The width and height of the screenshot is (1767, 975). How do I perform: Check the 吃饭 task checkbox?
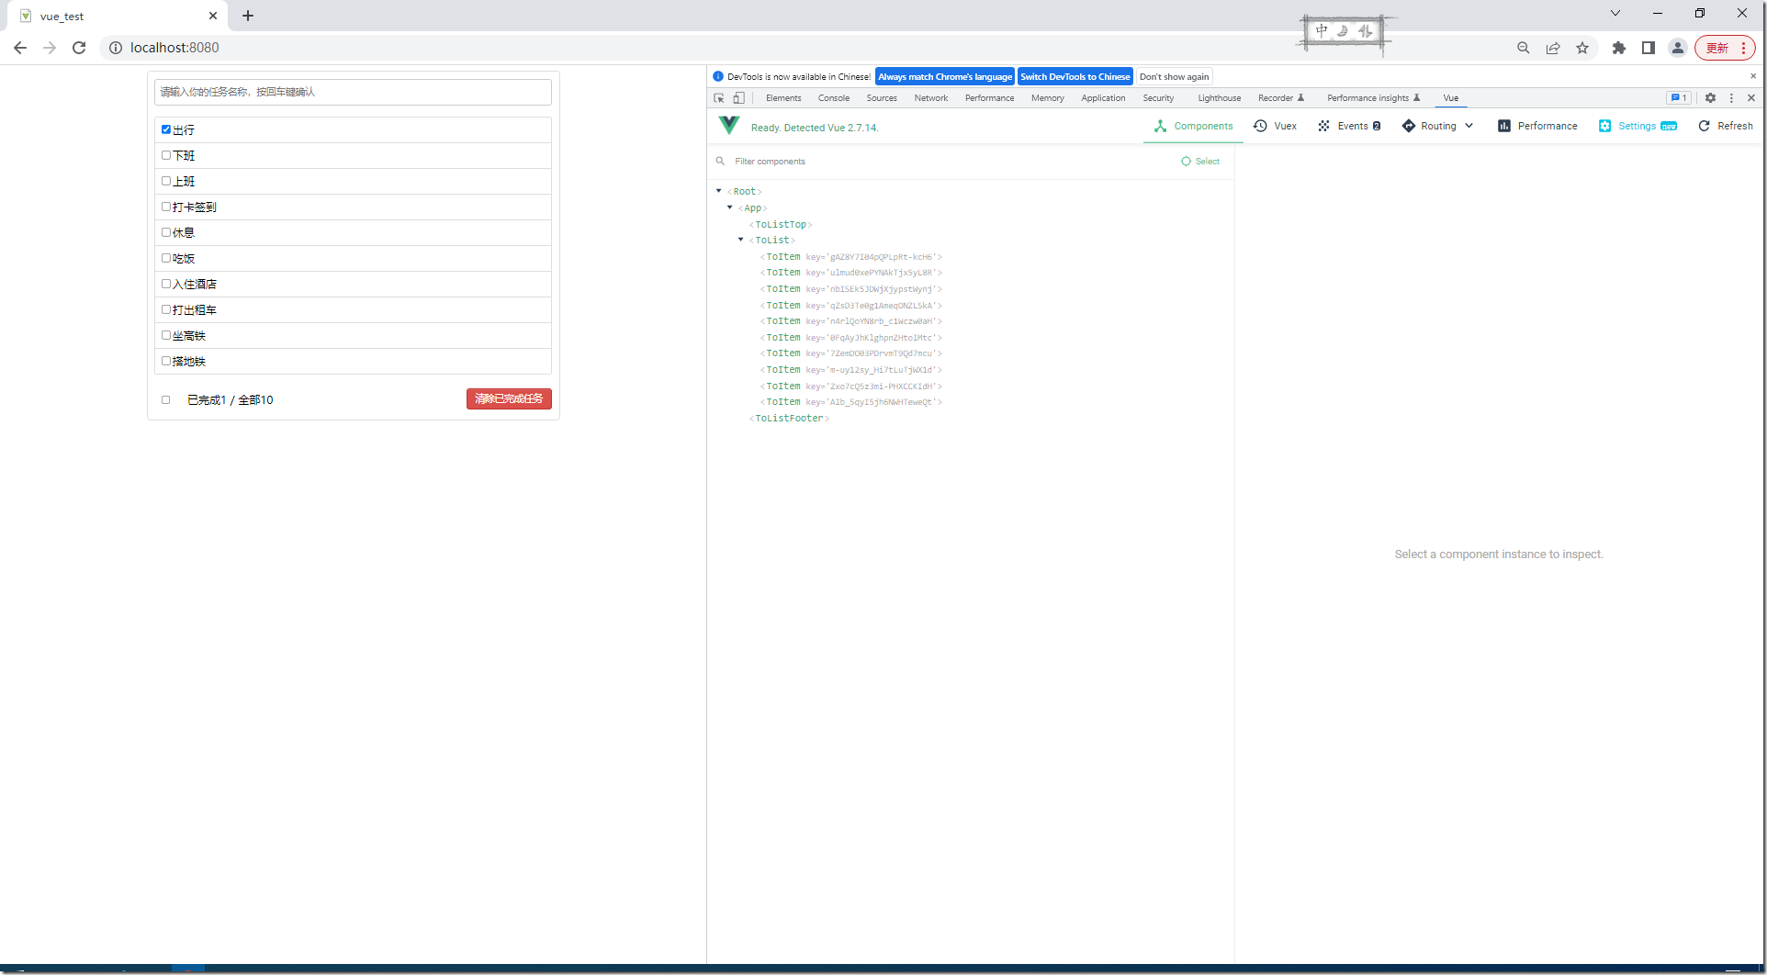[x=166, y=258]
